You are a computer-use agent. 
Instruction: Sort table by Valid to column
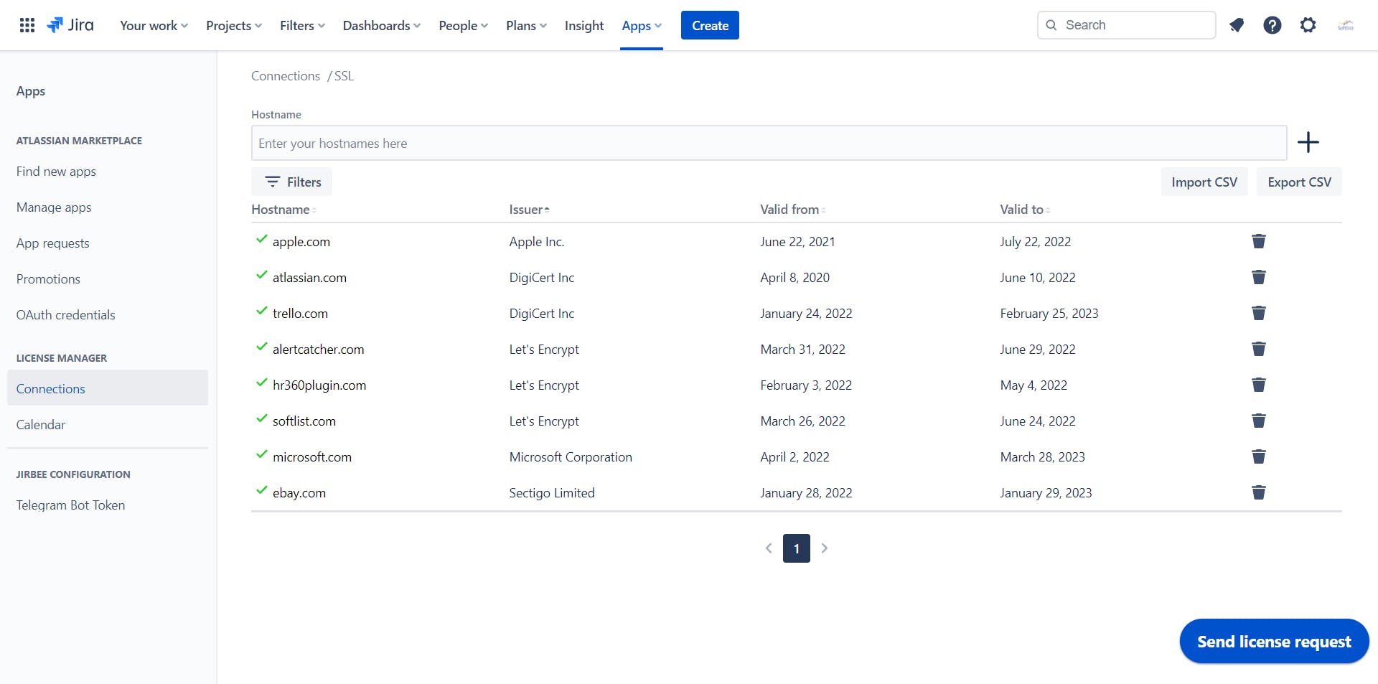[x=1025, y=210]
